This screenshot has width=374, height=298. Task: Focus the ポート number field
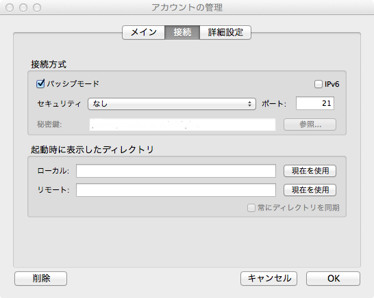[x=315, y=103]
